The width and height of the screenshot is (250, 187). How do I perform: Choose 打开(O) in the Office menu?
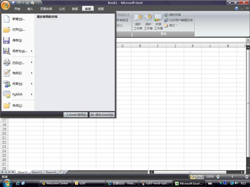[18, 30]
